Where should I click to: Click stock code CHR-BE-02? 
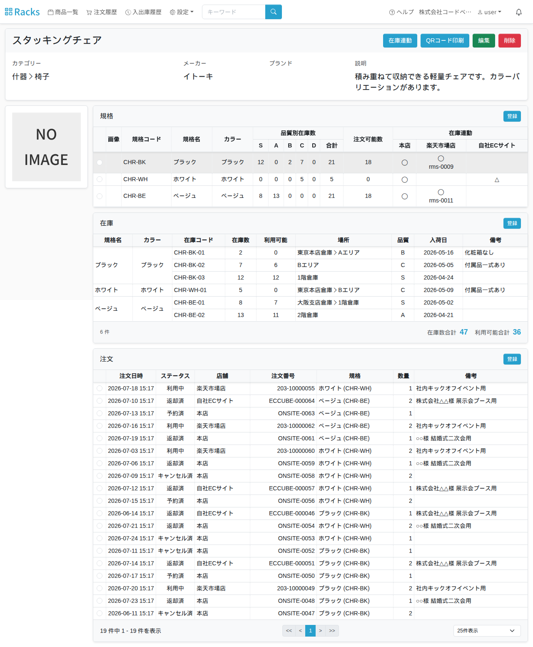click(189, 315)
